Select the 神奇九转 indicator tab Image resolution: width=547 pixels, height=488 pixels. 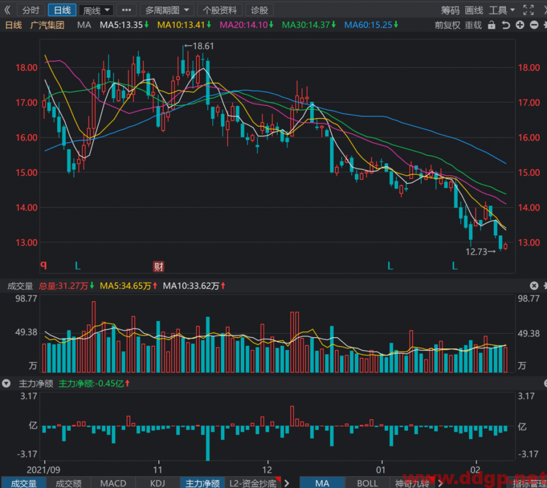point(412,483)
